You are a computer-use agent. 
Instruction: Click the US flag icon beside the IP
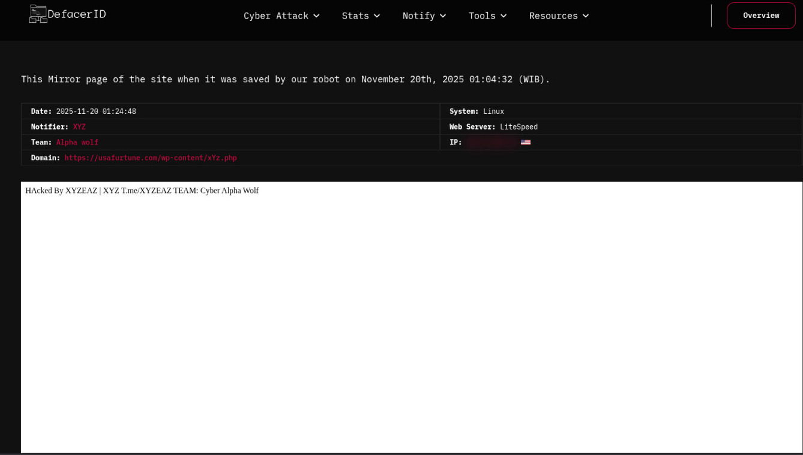[526, 142]
